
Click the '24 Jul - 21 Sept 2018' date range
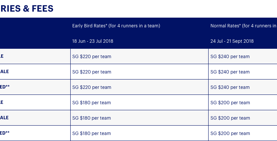click(232, 41)
